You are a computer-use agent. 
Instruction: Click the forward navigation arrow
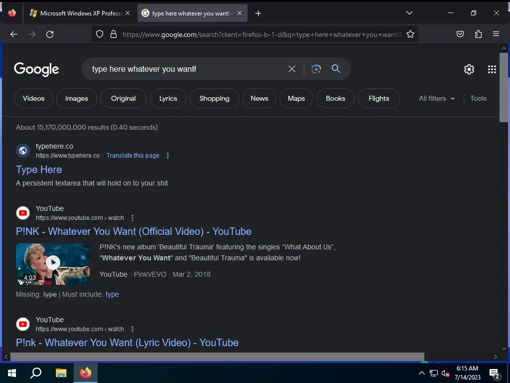coord(32,34)
